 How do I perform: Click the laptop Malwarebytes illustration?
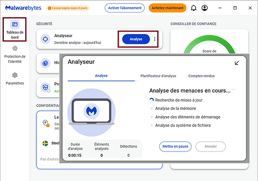[x=92, y=113]
